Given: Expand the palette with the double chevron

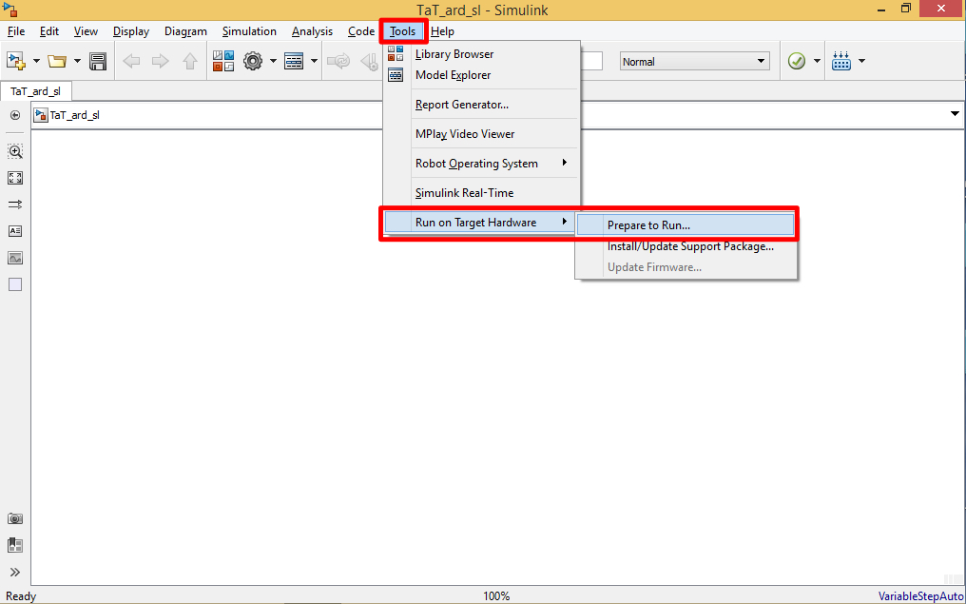Looking at the screenshot, I should point(15,572).
